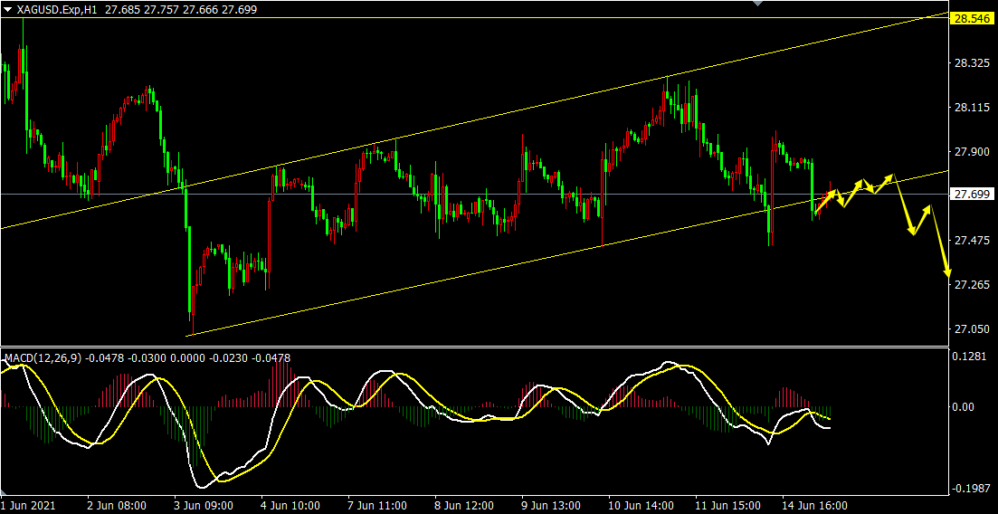
Task: Click the 28.325 price scale mark
Action: pyautogui.click(x=970, y=63)
